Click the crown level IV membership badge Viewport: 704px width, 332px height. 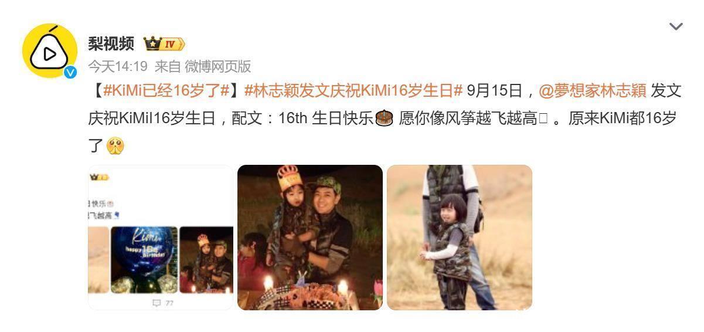[x=164, y=43]
